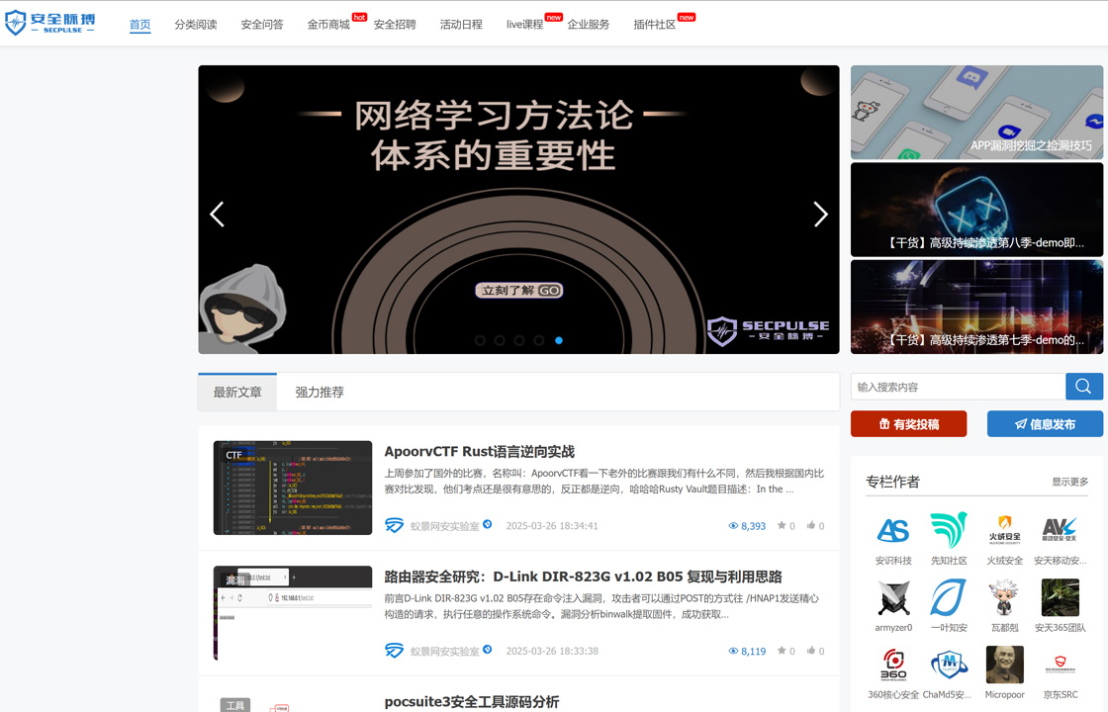This screenshot has height=712, width=1108.
Task: Focus the 输入搜索内容 search field
Action: click(x=959, y=387)
